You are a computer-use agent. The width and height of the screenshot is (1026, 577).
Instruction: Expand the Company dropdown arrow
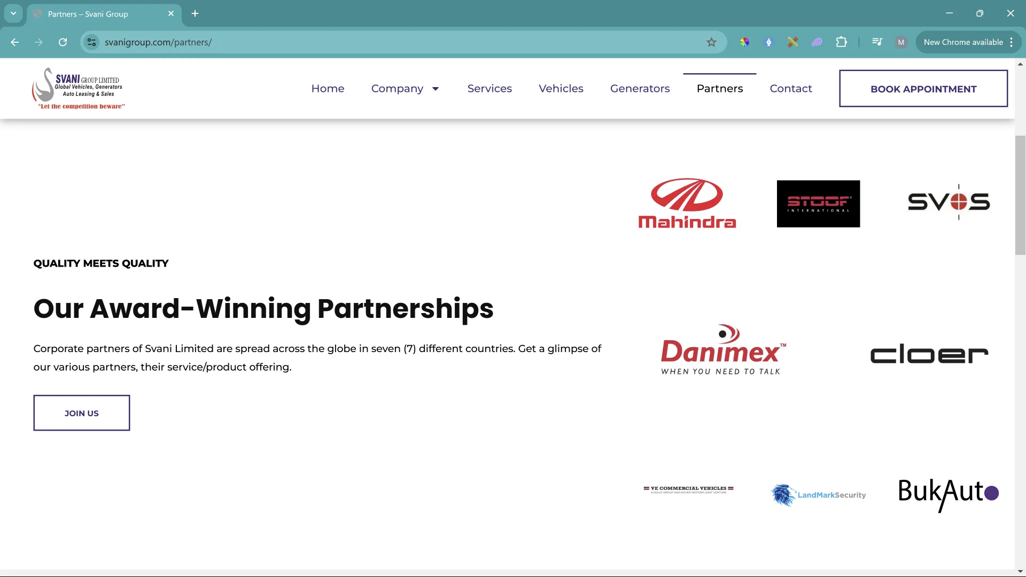[x=436, y=89]
